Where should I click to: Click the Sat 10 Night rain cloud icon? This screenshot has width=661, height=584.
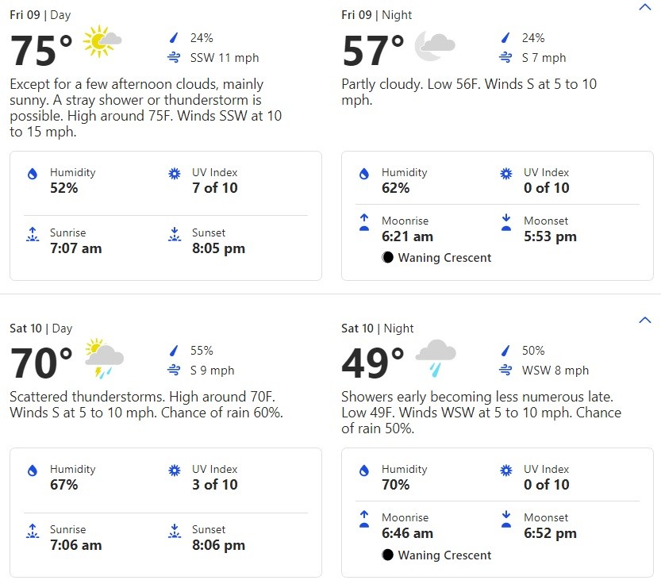click(x=436, y=358)
